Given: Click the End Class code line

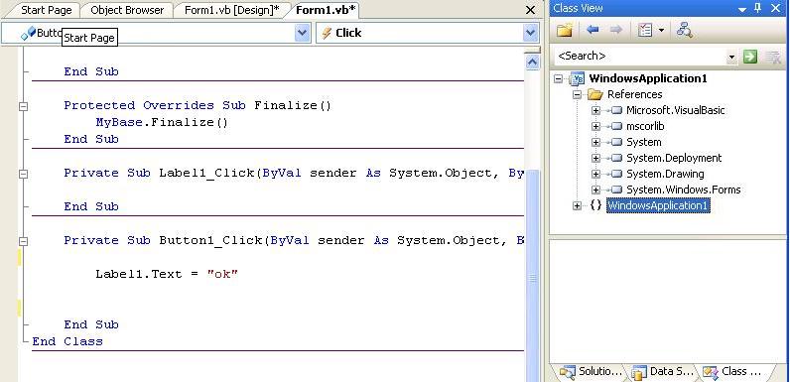Looking at the screenshot, I should point(67,341).
